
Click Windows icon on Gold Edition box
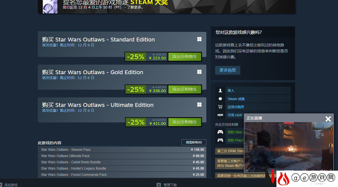(199, 72)
